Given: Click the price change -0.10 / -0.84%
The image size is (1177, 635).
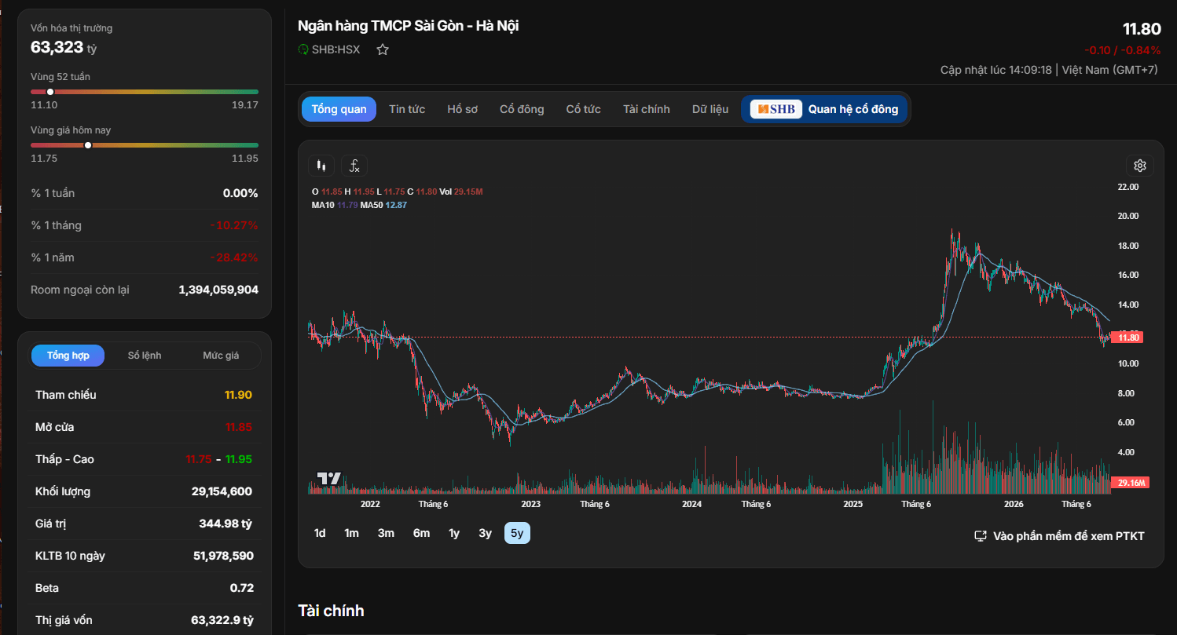Looking at the screenshot, I should point(1123,50).
